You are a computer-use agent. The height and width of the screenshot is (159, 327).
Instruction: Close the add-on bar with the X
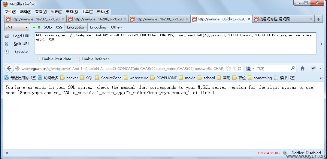[7, 153]
